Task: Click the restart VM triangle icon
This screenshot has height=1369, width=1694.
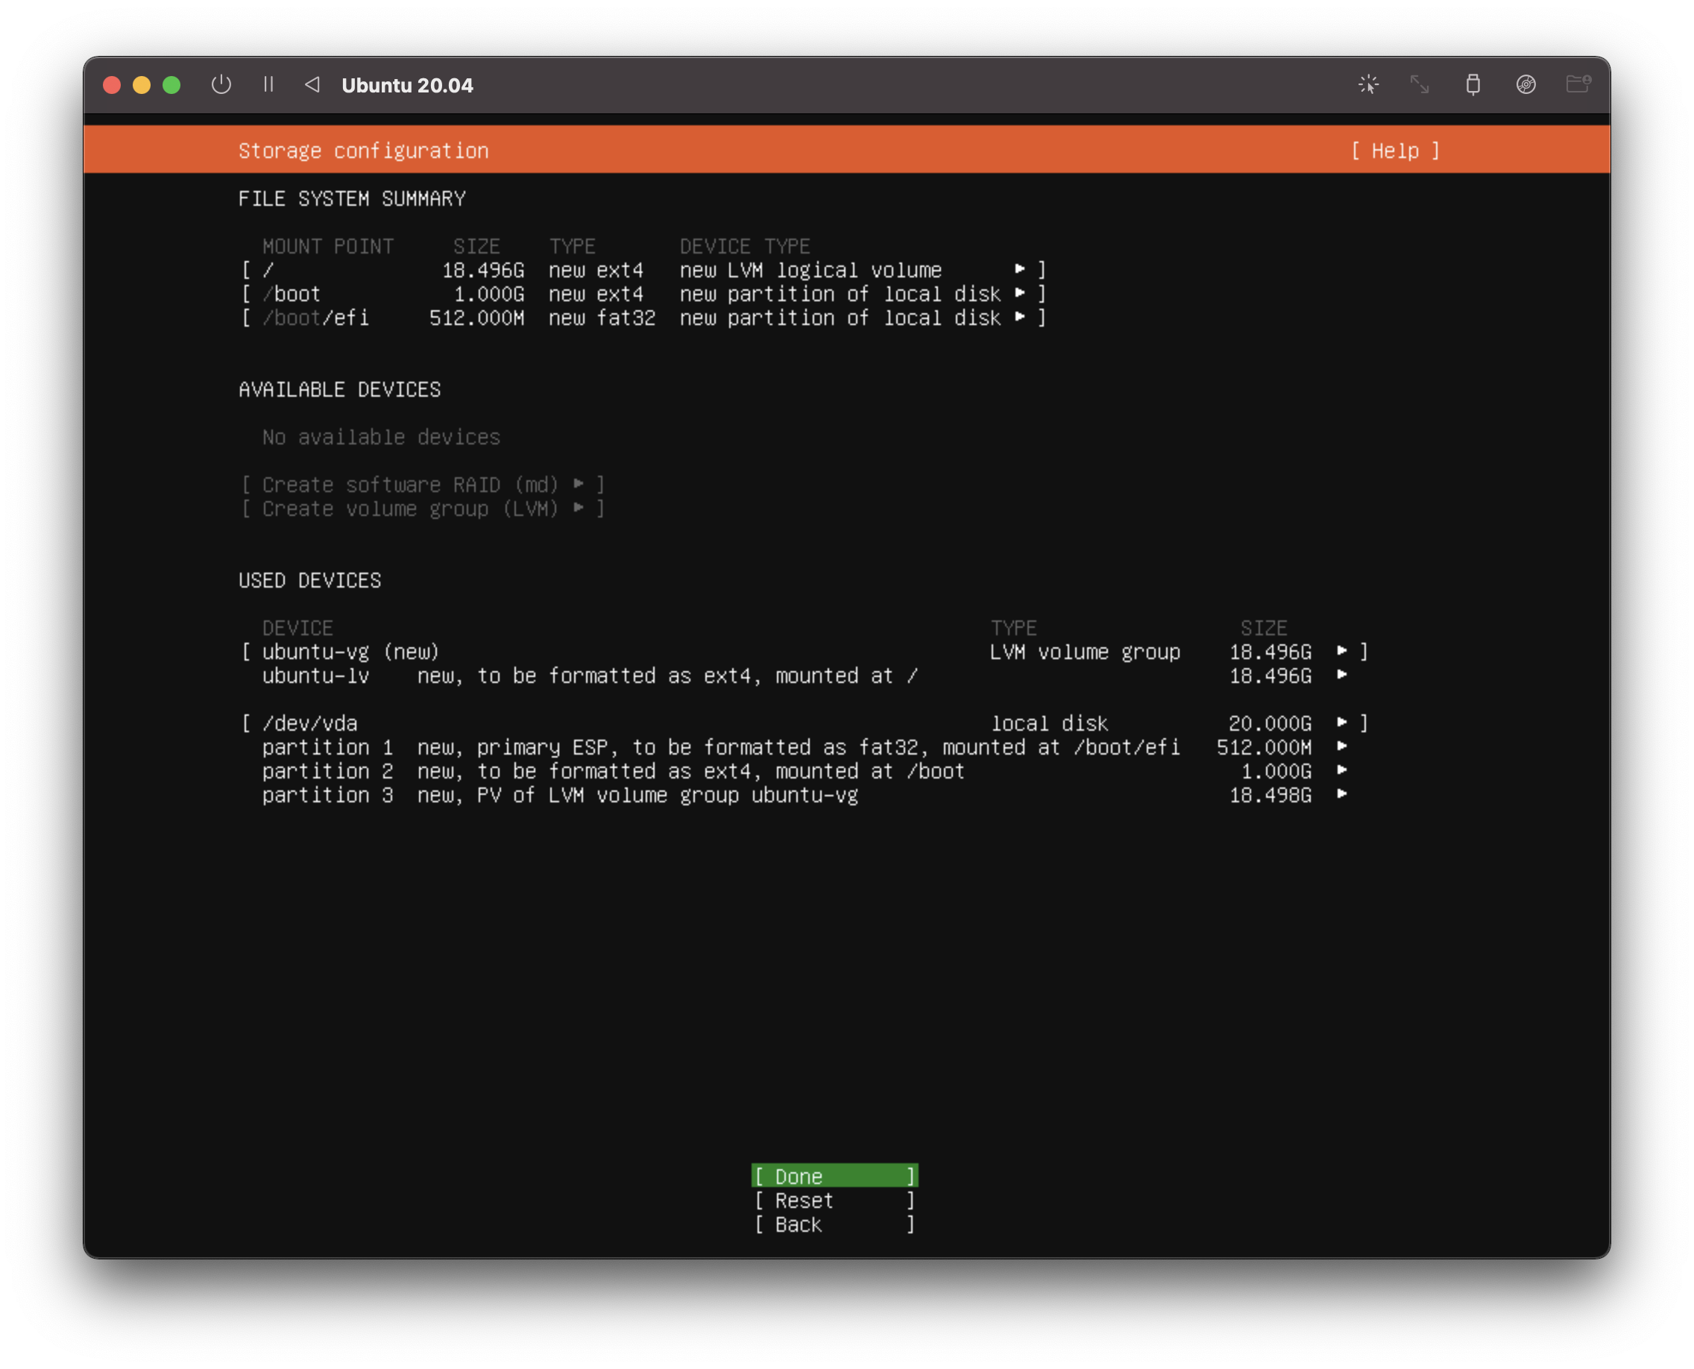Action: 312,84
